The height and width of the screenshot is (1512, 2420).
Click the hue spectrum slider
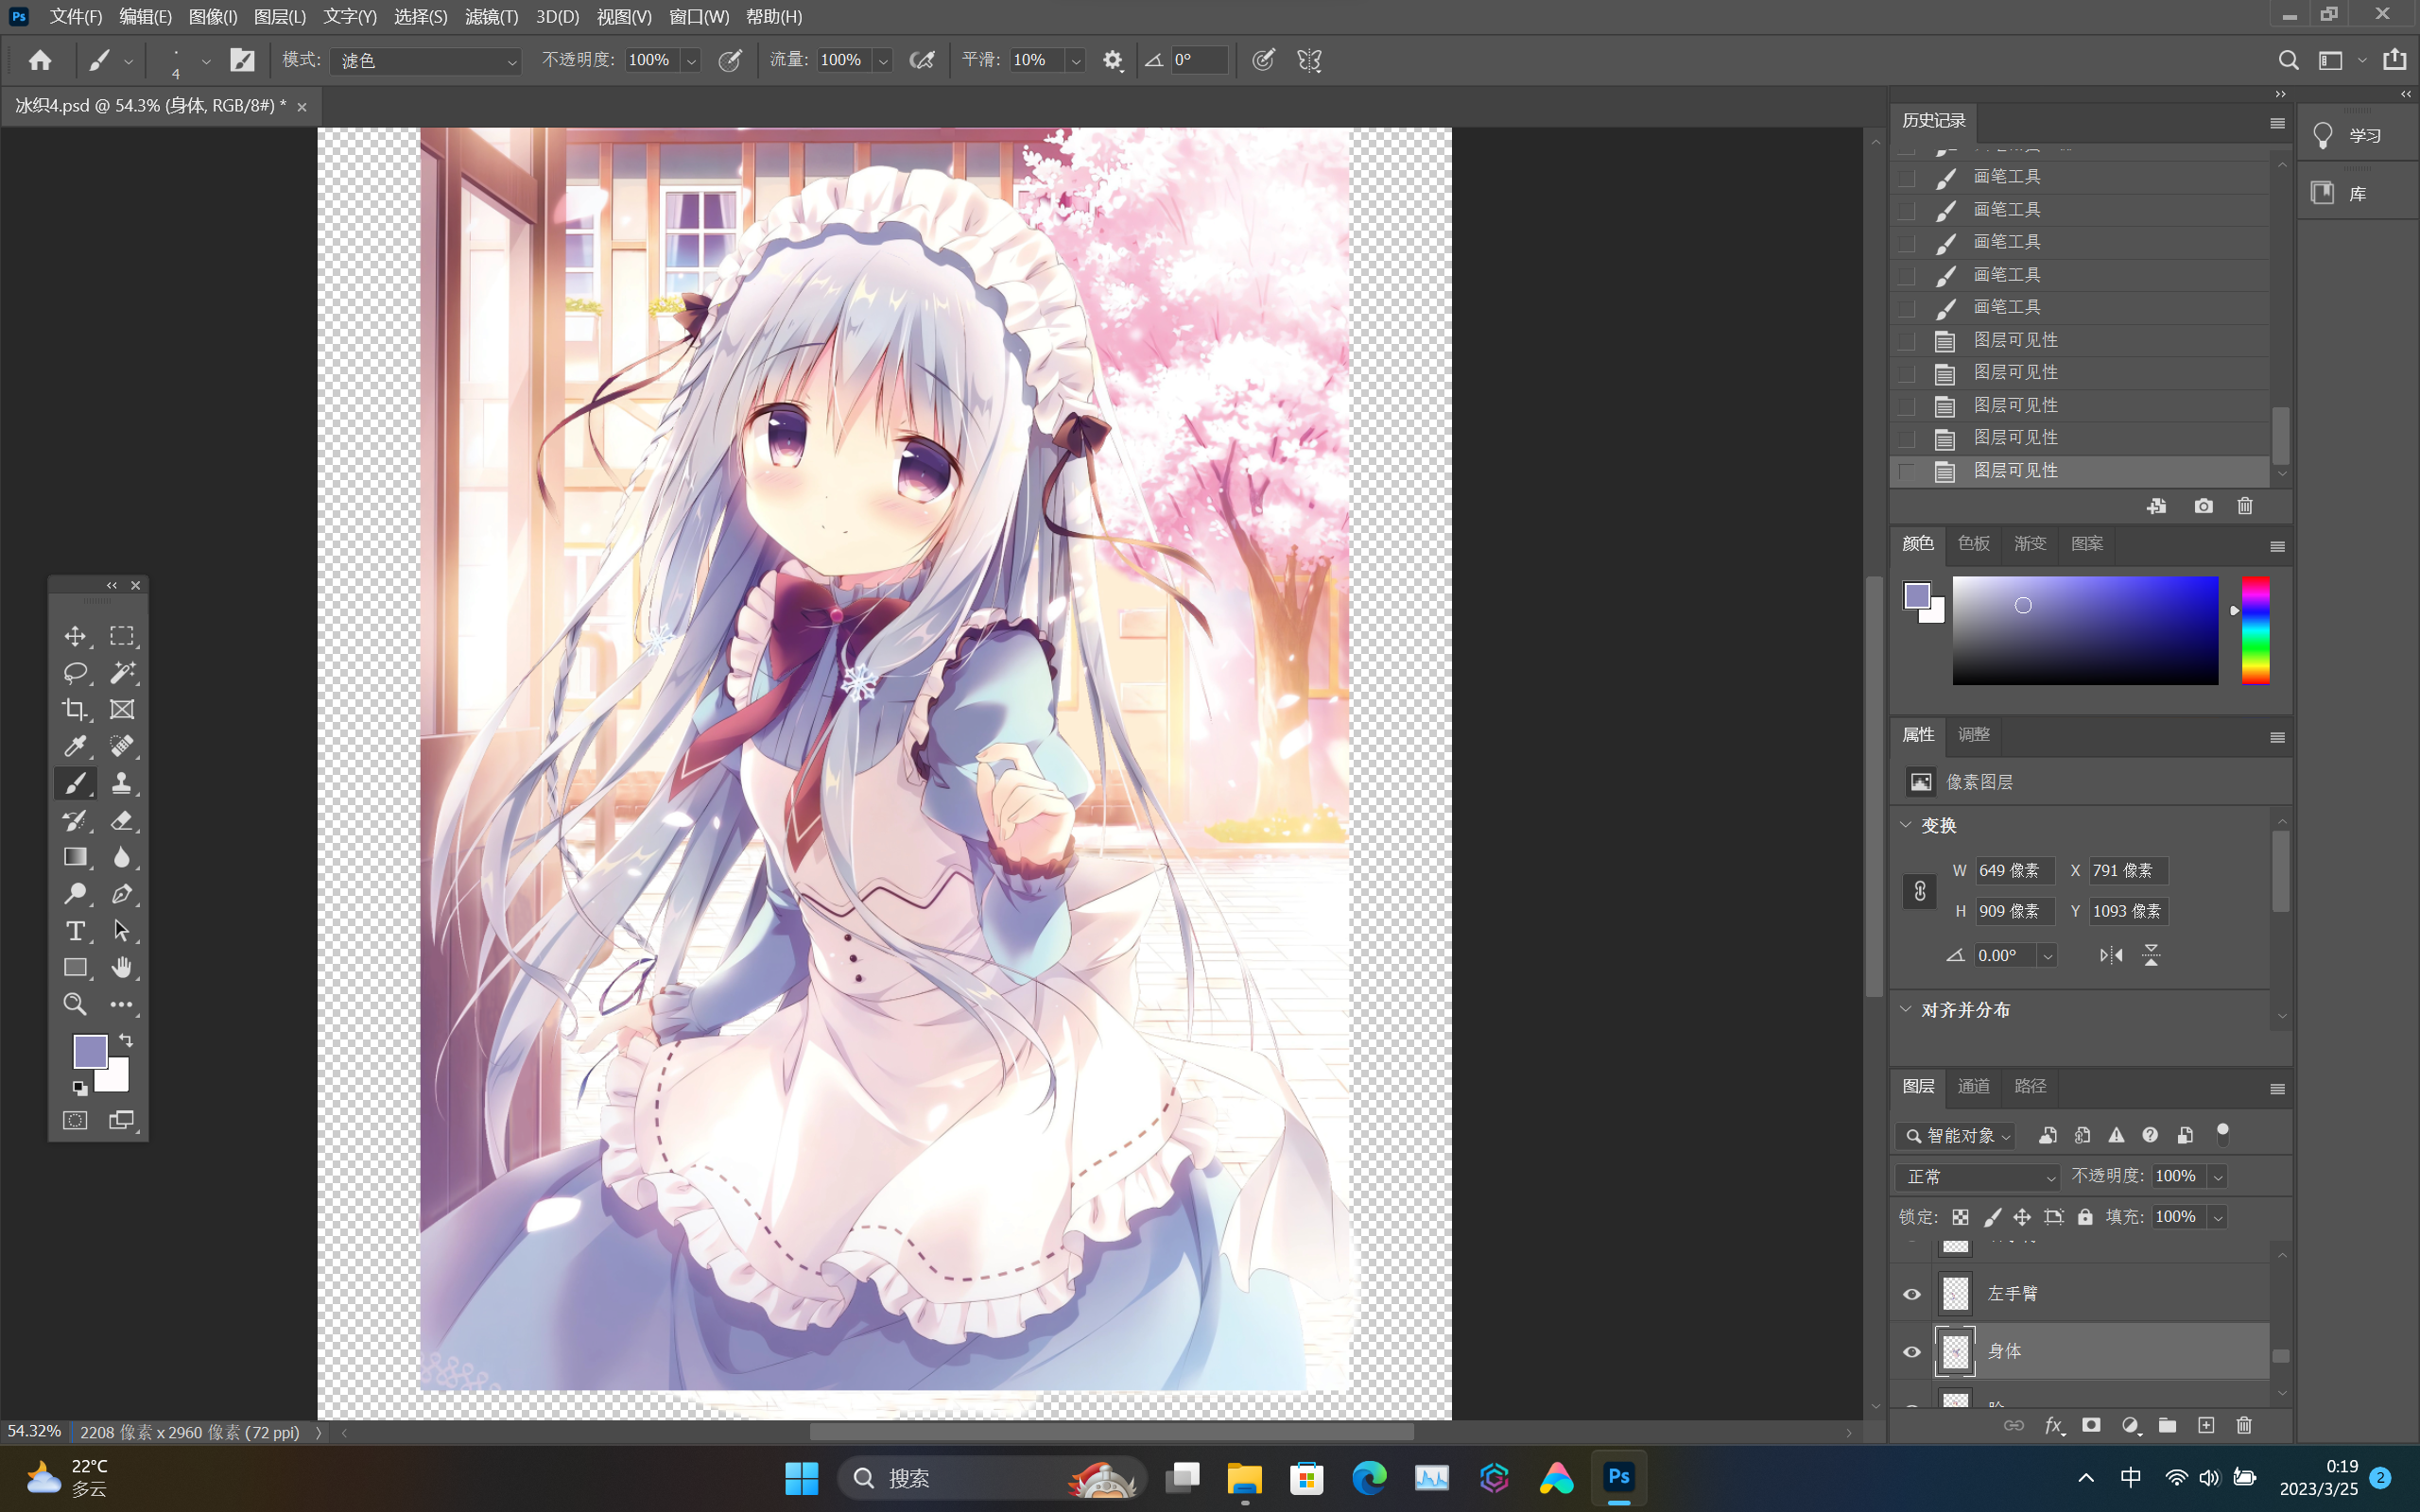point(2255,630)
